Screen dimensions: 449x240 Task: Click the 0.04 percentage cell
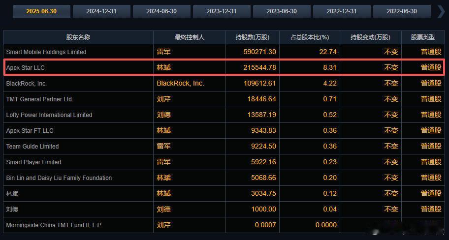[x=330, y=209]
